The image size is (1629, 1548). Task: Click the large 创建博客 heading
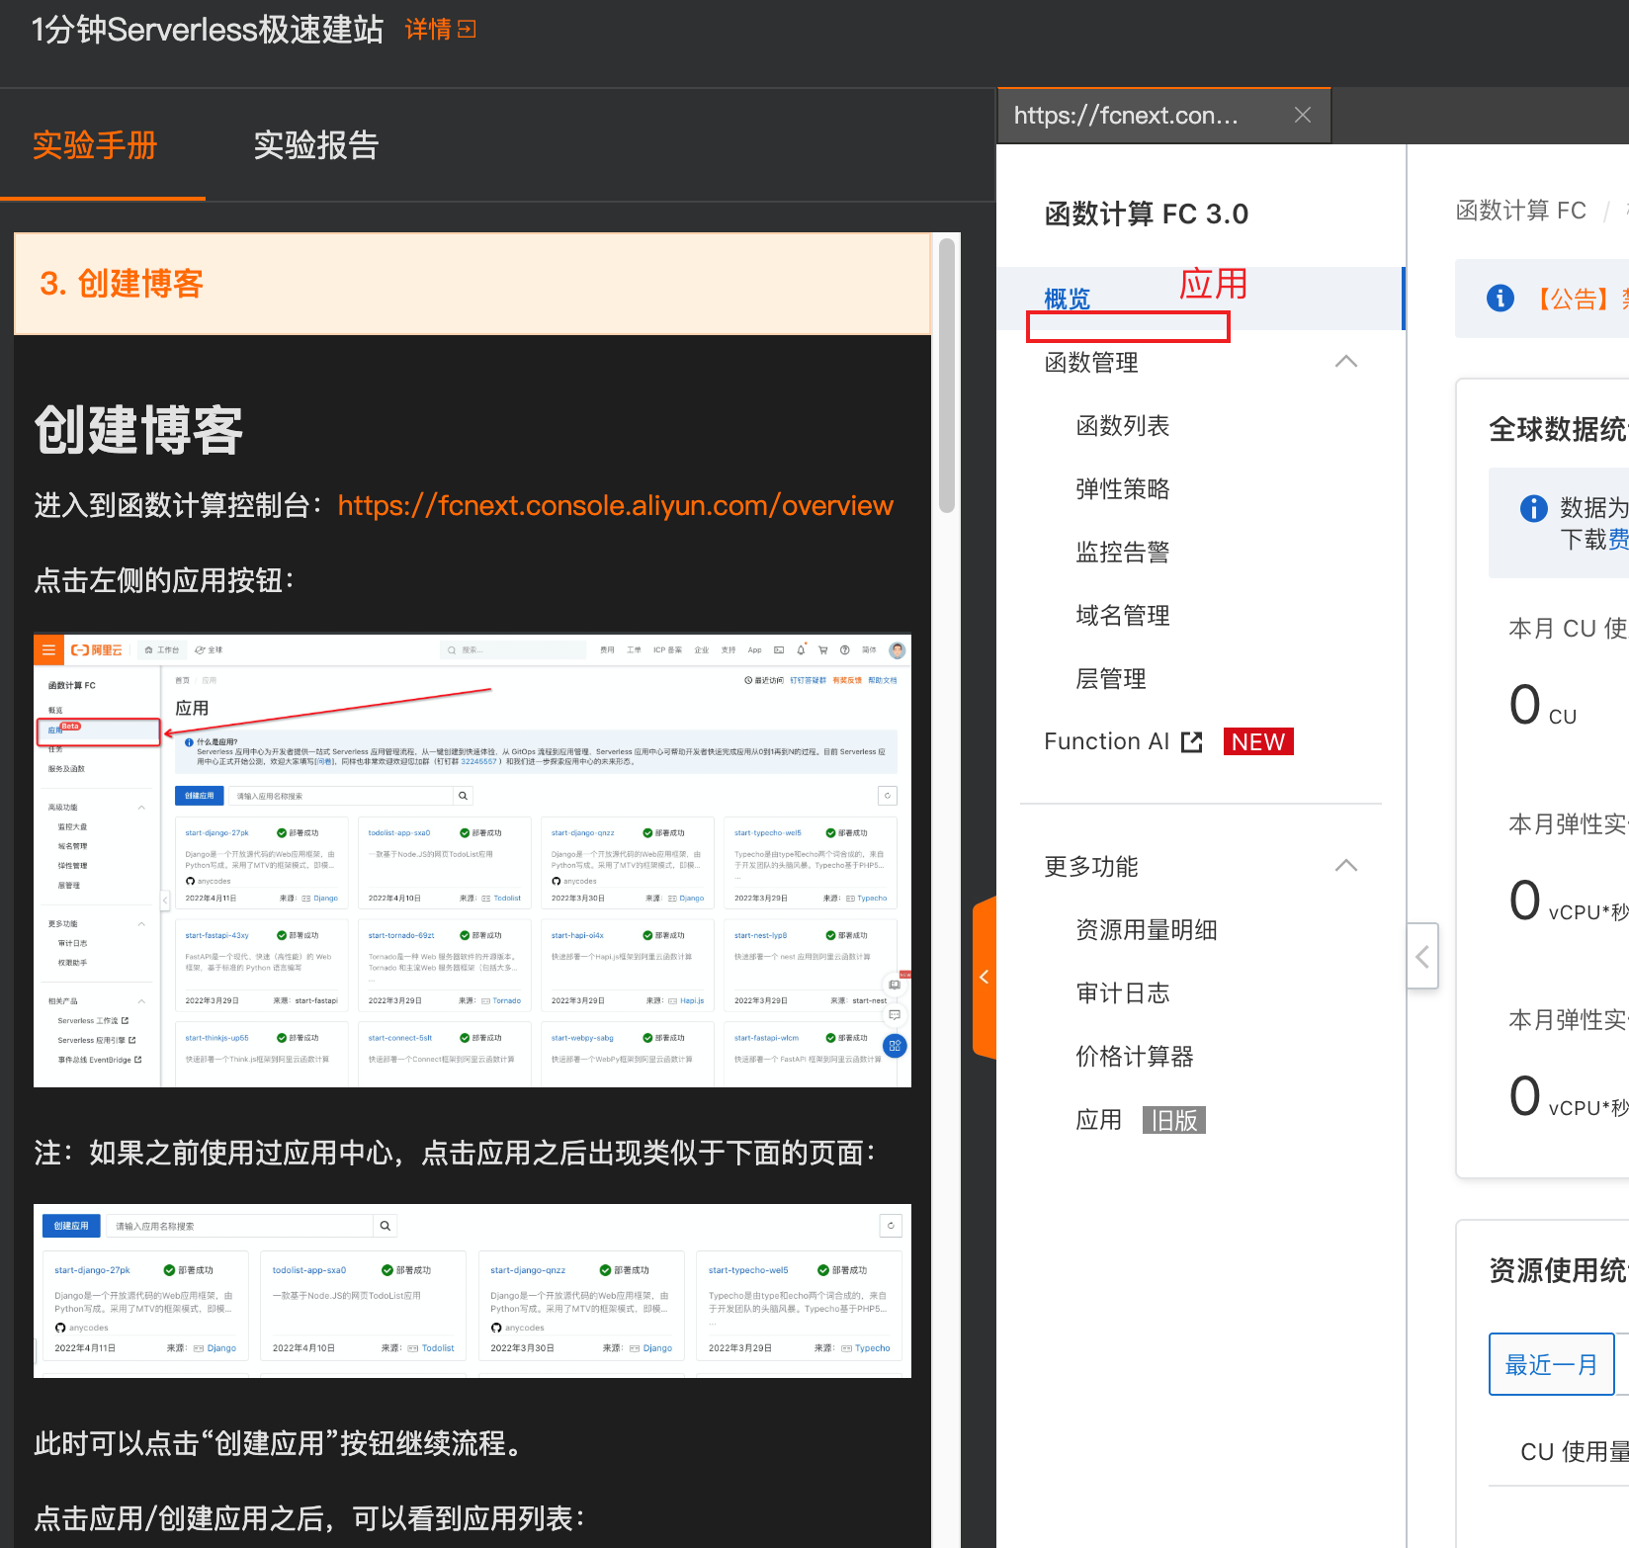click(x=138, y=430)
